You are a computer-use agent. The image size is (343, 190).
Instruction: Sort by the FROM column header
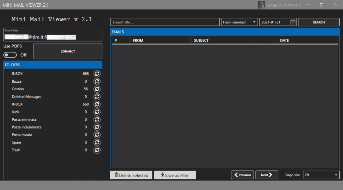point(160,40)
